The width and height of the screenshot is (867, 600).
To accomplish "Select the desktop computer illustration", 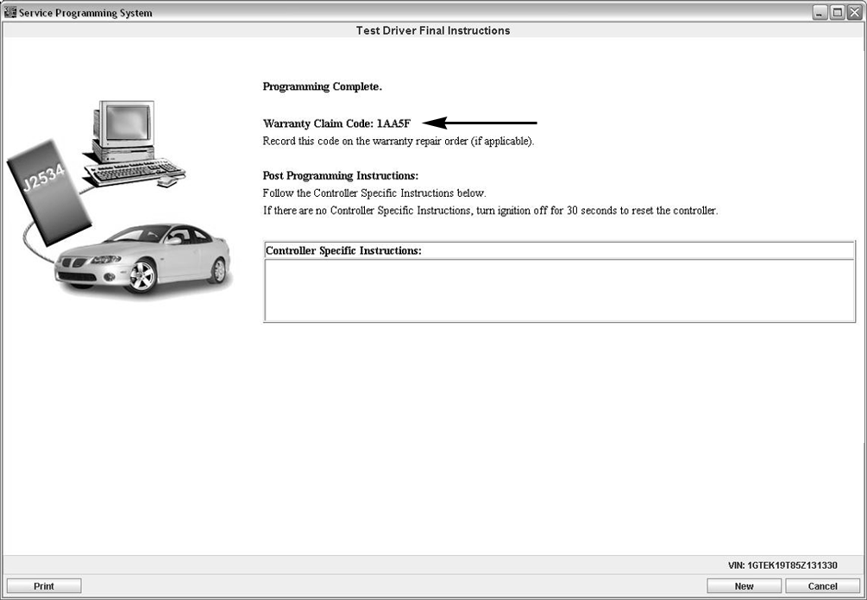I will point(121,129).
